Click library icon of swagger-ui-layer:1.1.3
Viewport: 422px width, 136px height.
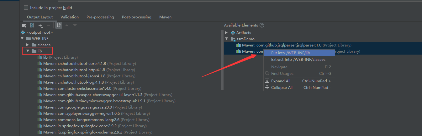[40, 95]
